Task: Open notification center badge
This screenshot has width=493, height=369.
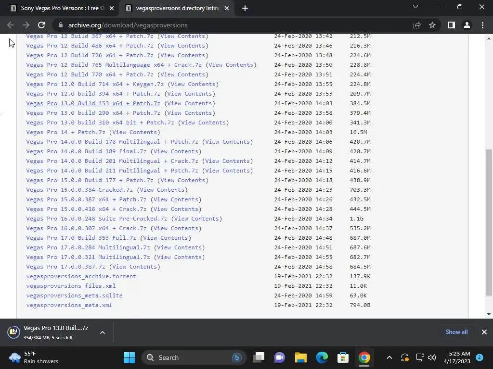Action: click(480, 357)
